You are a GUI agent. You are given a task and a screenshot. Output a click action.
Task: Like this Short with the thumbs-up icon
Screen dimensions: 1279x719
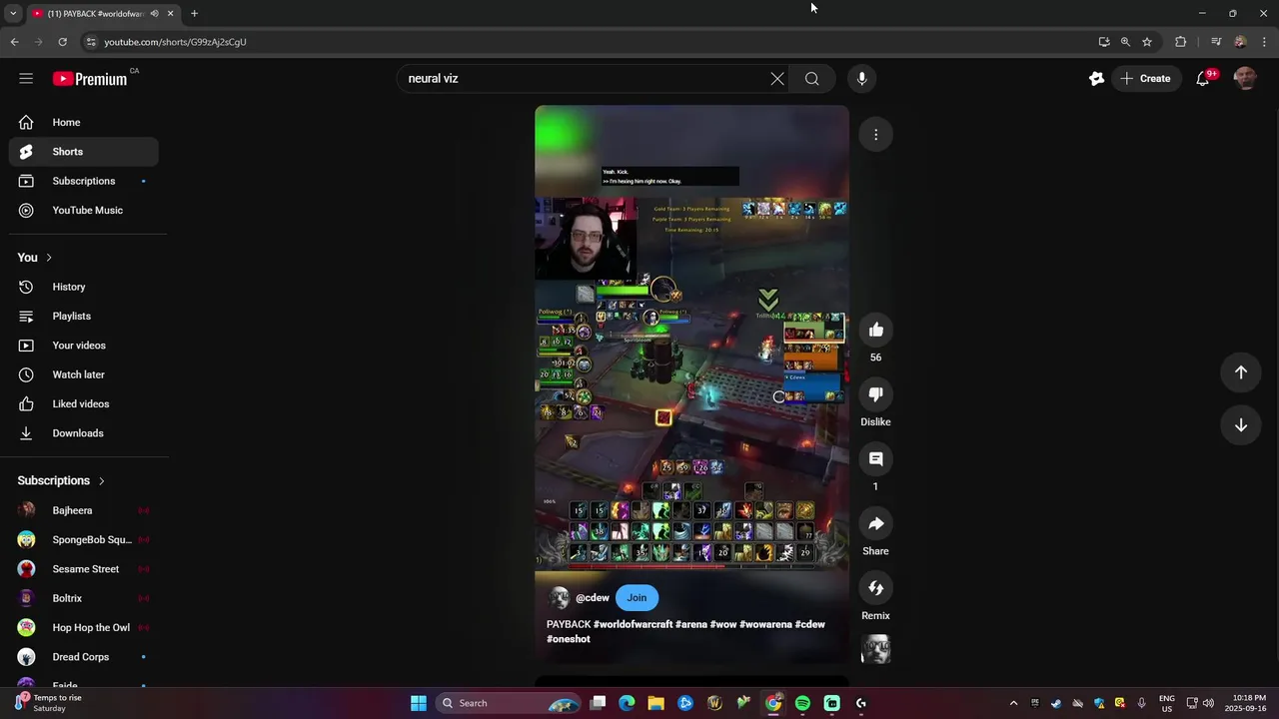[x=875, y=330]
